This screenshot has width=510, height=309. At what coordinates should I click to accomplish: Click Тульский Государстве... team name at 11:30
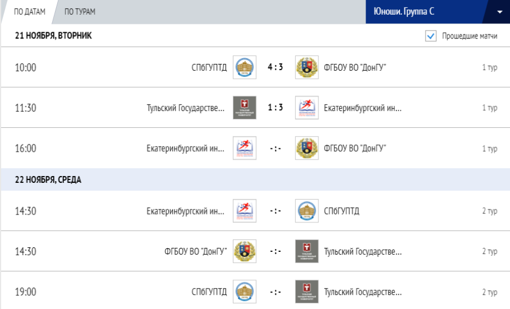(x=186, y=108)
